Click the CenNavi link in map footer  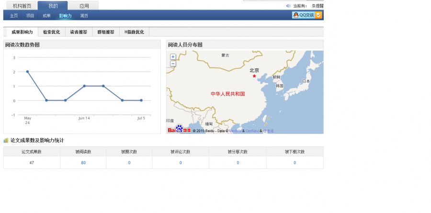(252, 131)
